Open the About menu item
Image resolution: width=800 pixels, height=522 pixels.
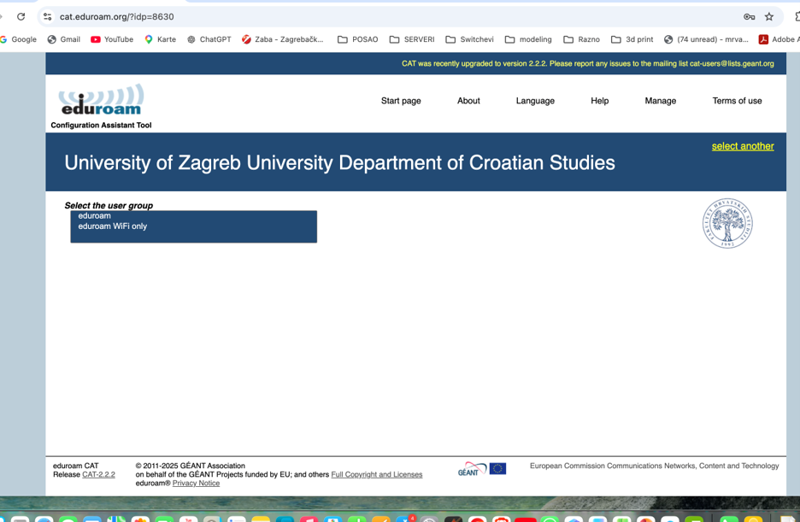tap(468, 101)
